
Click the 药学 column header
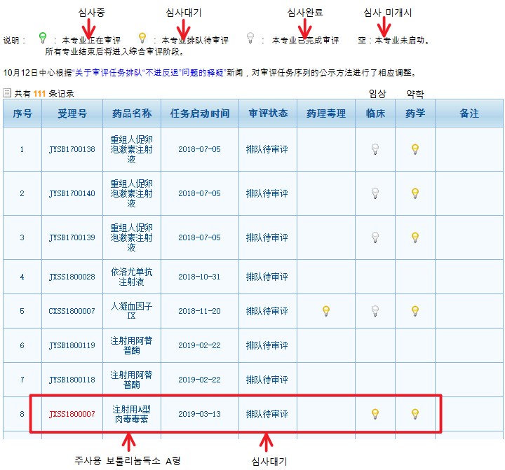click(415, 113)
